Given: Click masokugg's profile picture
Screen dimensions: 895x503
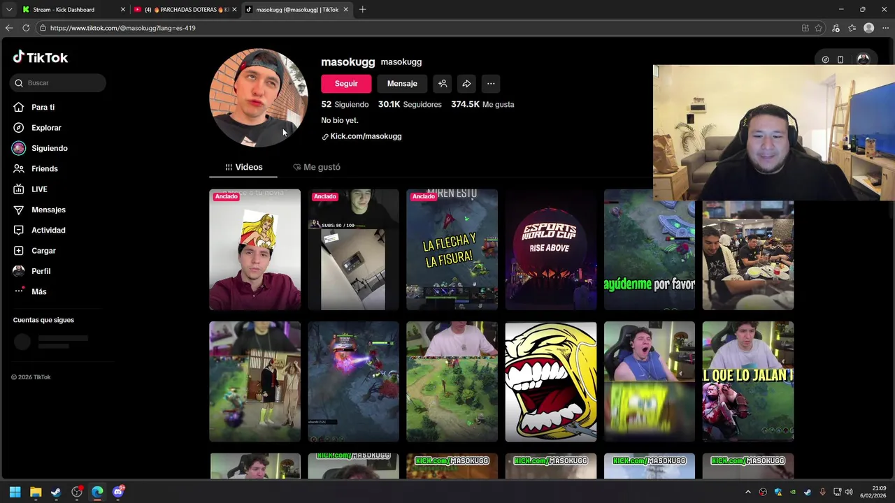Looking at the screenshot, I should click(x=259, y=98).
